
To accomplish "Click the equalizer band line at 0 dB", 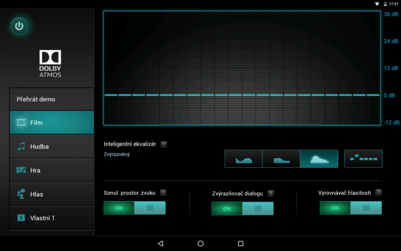I will pyautogui.click(x=242, y=95).
